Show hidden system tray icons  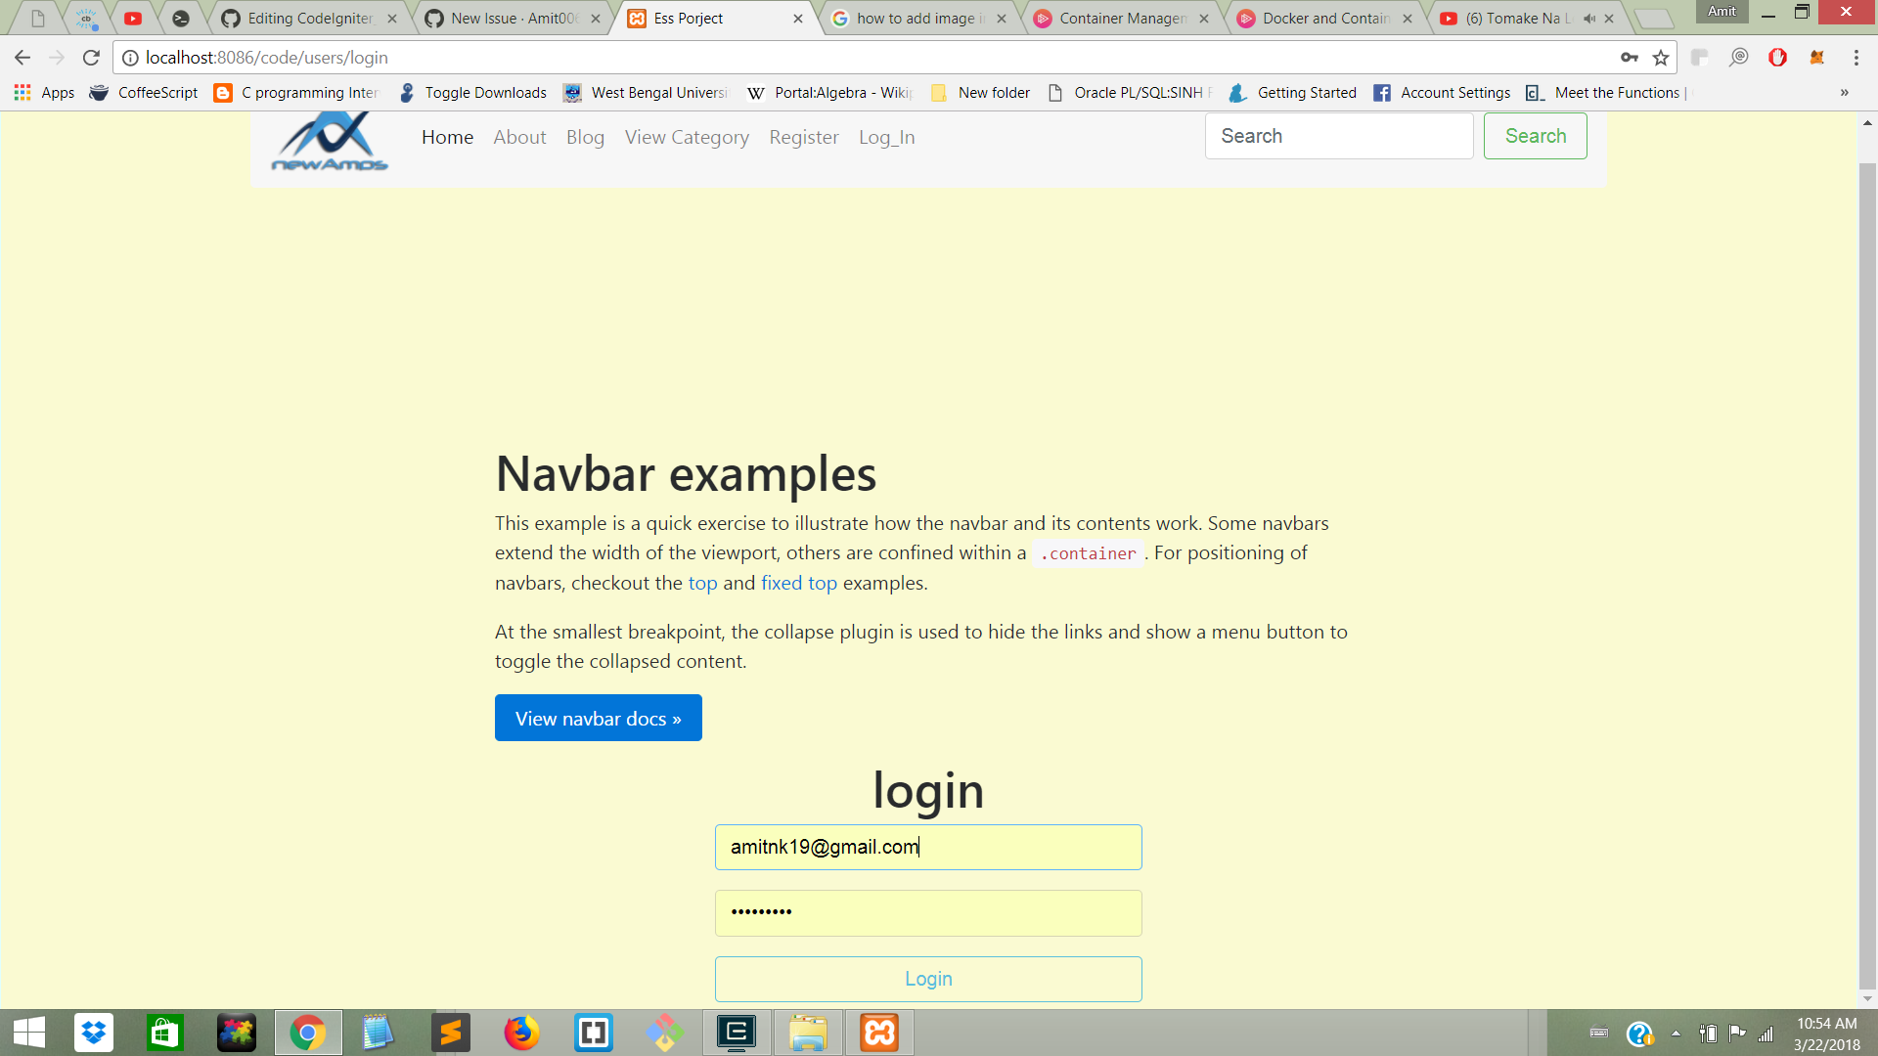point(1676,1034)
